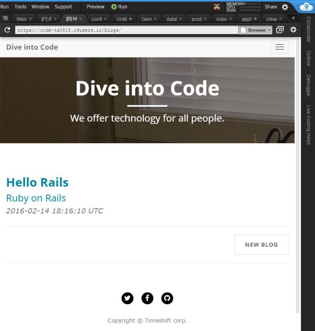315x331 pixels.
Task: Open the Facebook social link
Action: tap(147, 298)
